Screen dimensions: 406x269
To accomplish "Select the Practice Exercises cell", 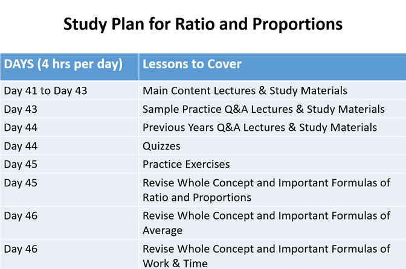I will coord(272,164).
